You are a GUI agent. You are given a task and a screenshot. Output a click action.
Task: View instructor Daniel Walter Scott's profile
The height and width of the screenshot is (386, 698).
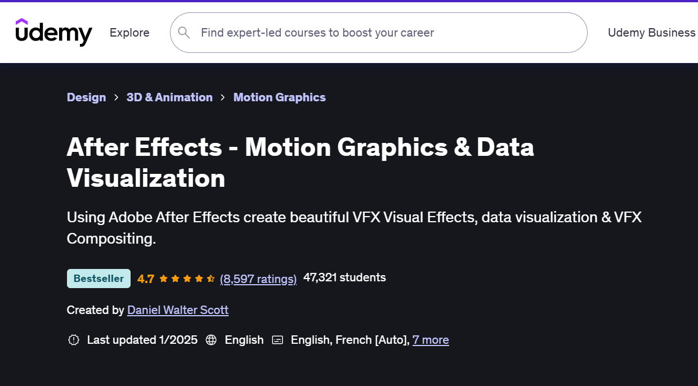click(x=178, y=310)
